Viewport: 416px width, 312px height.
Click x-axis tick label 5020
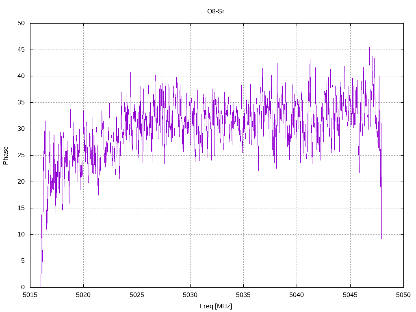coord(83,295)
